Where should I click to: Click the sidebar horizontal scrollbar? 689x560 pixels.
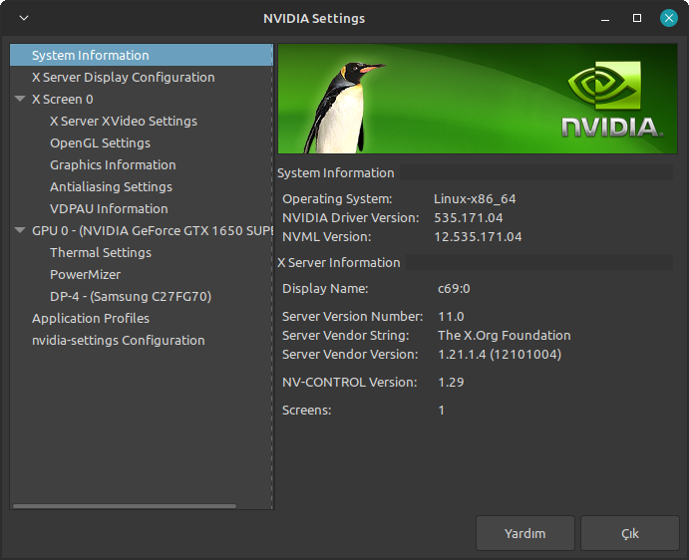click(125, 506)
